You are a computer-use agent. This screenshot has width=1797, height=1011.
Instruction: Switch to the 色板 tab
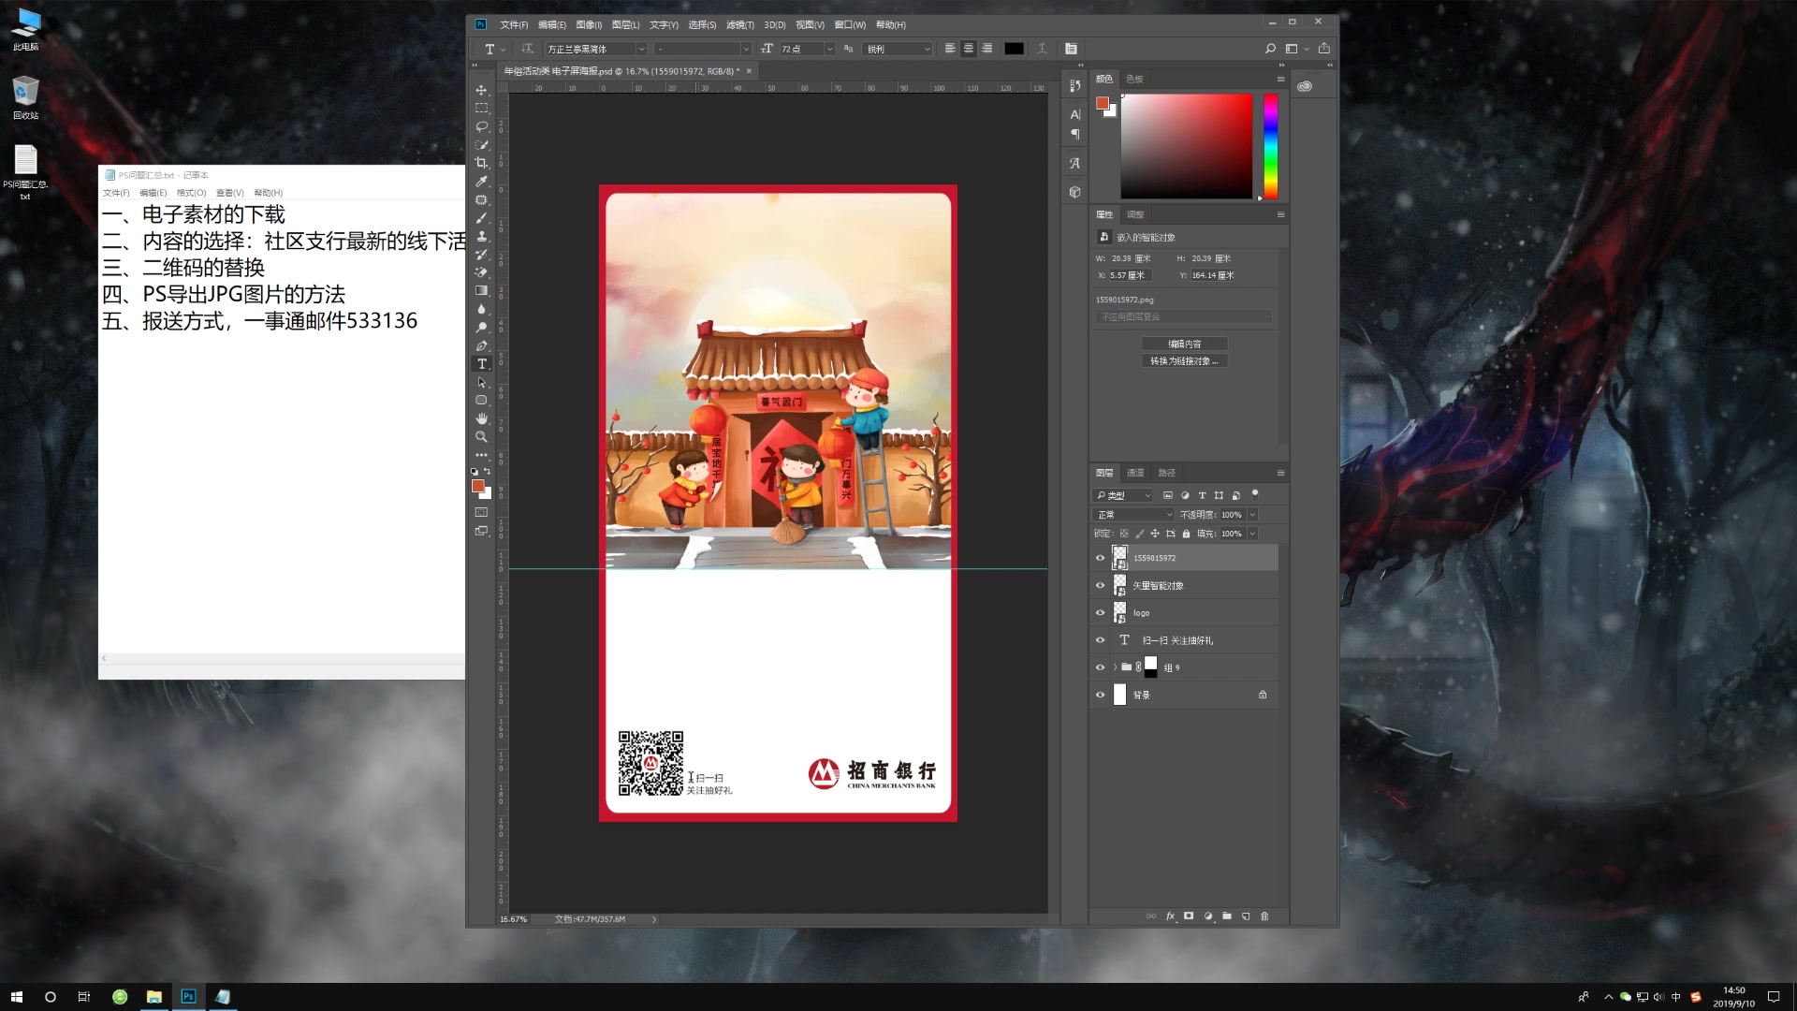tap(1134, 79)
